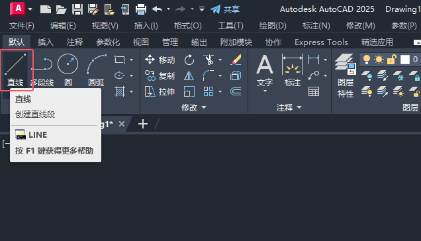Viewport: 421px width, 241px height.
Task: Open the application menu arrow beside A logo
Action: (30, 9)
